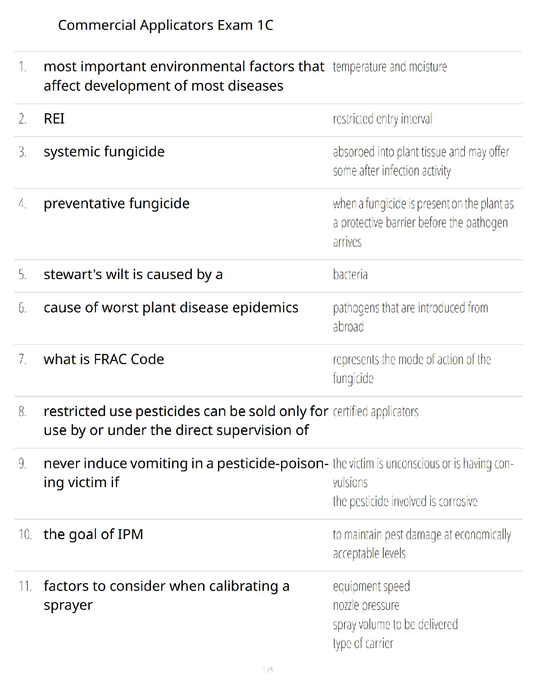Click the 'nozzle pressure' answer line
Screen dimensions: 536x694
[366, 605]
